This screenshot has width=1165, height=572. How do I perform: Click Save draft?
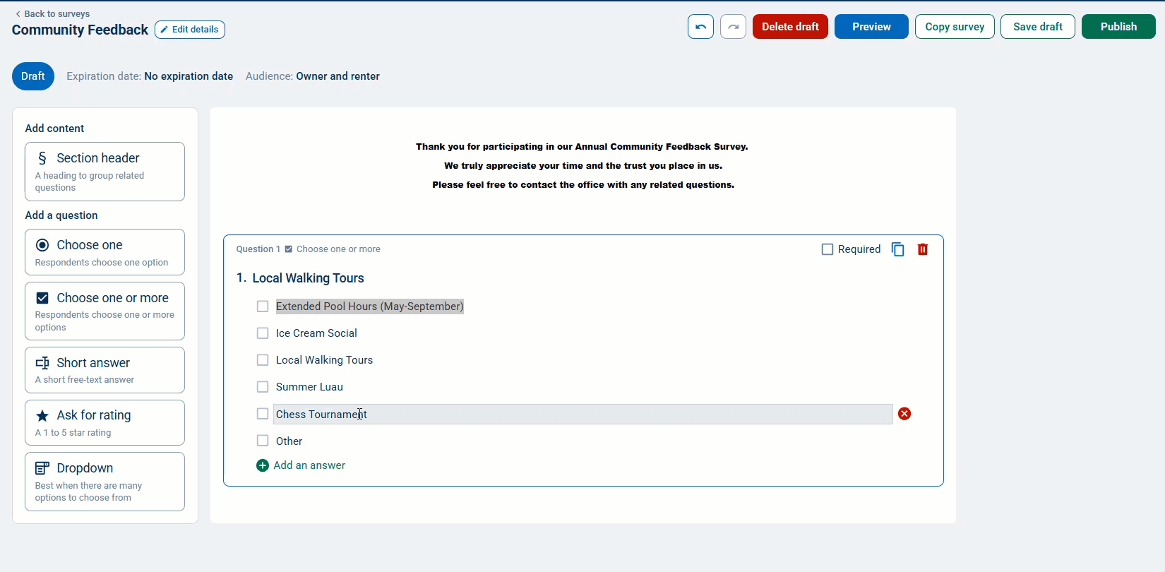point(1038,27)
